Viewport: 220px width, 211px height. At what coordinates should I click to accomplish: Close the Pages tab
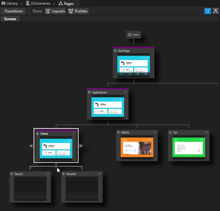coord(77,4)
